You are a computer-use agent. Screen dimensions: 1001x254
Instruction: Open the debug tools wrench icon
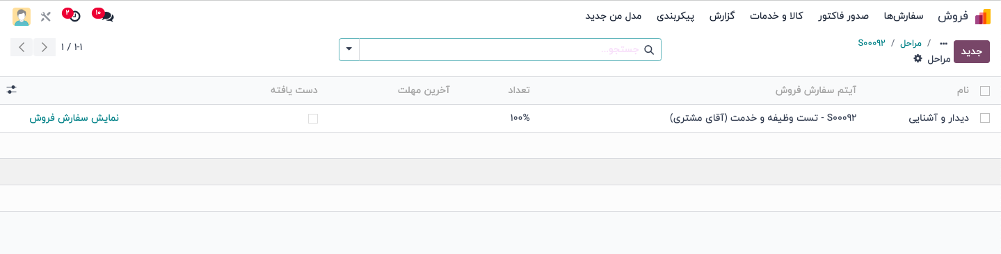click(x=46, y=17)
